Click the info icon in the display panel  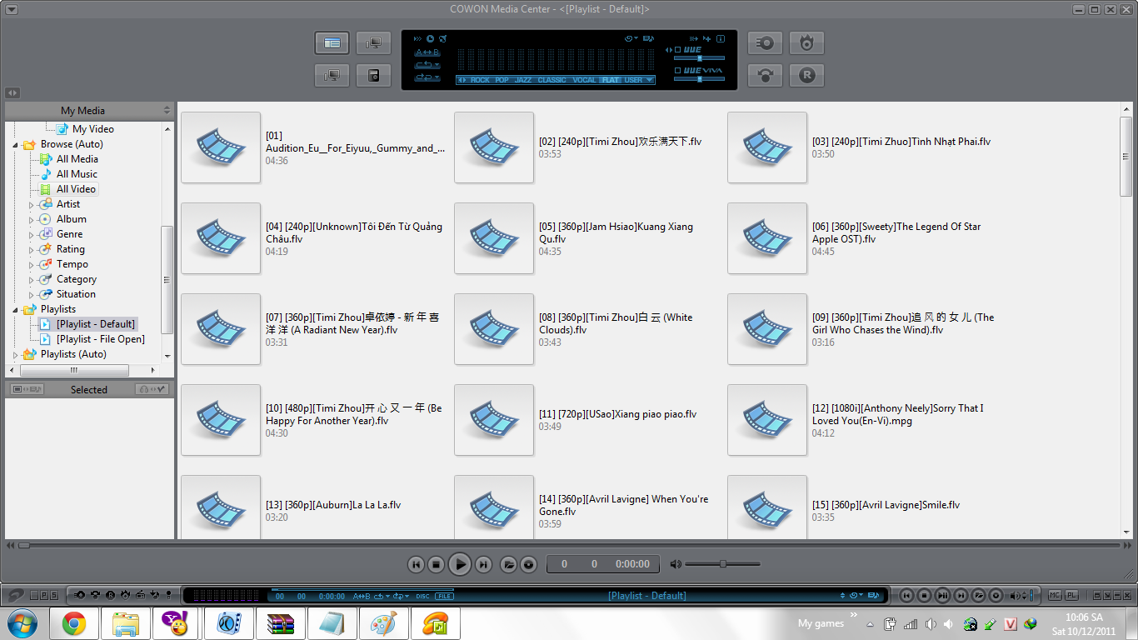click(x=721, y=38)
